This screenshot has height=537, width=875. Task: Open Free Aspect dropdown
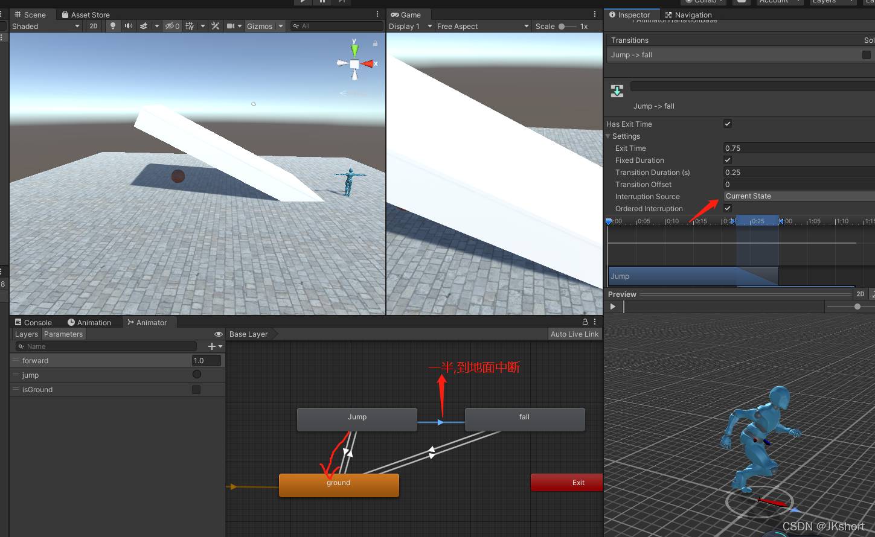coord(482,26)
